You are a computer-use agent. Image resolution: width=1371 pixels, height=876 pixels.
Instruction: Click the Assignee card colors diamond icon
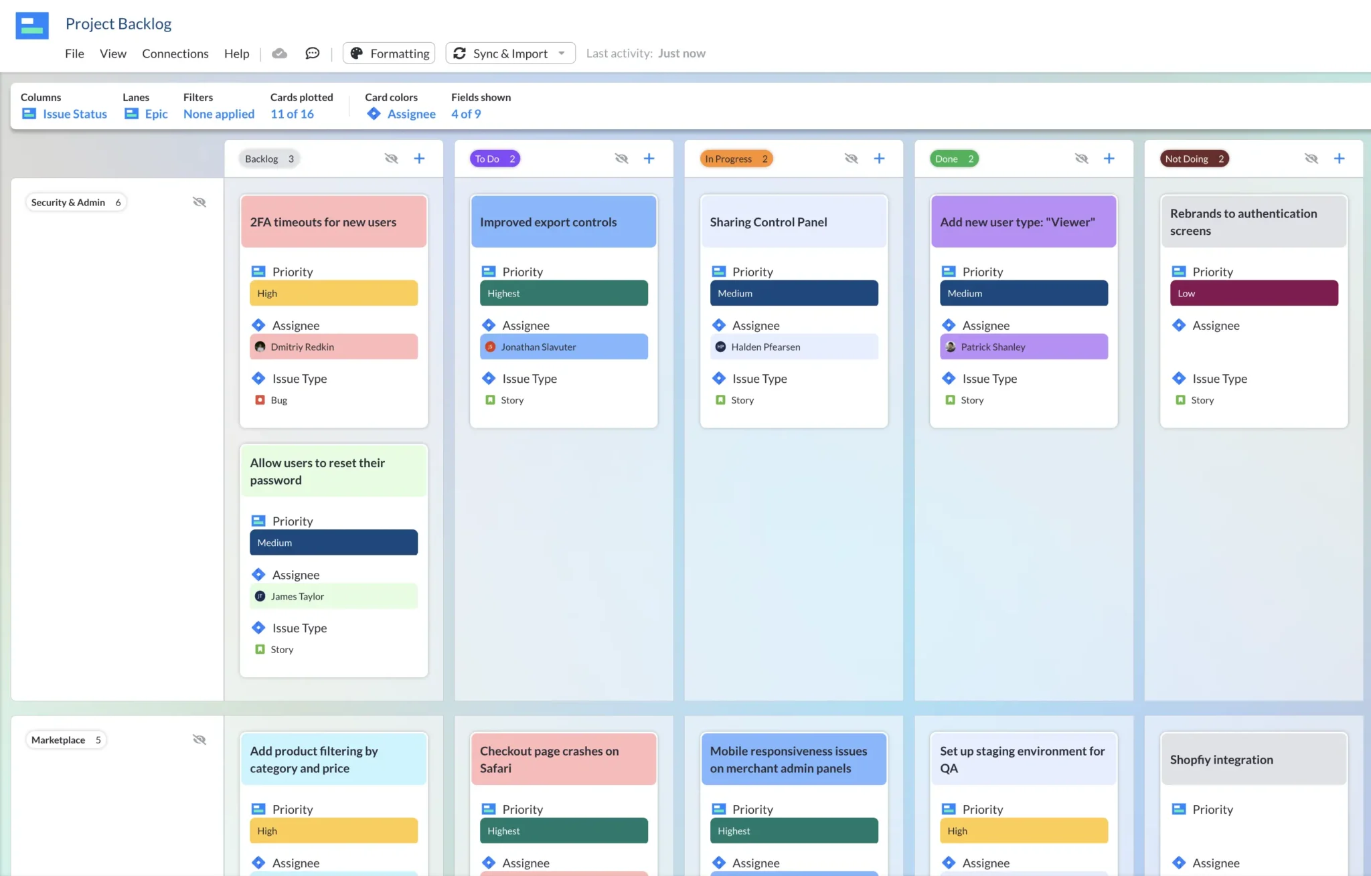[374, 114]
